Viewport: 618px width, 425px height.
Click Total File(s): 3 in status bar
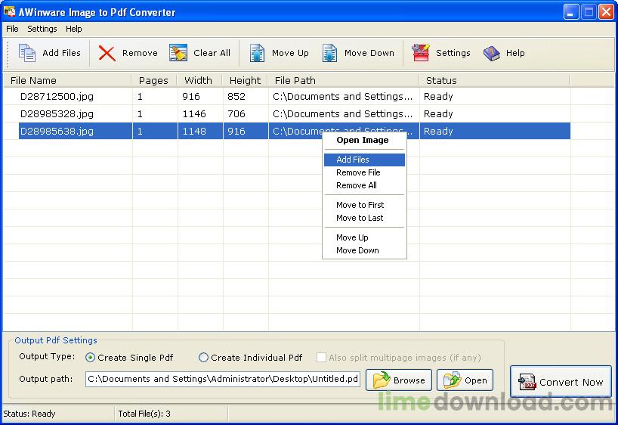[144, 414]
